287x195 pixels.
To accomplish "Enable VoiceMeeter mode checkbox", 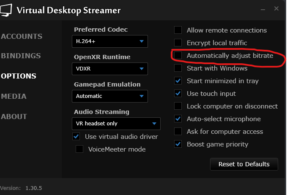I will coord(79,149).
